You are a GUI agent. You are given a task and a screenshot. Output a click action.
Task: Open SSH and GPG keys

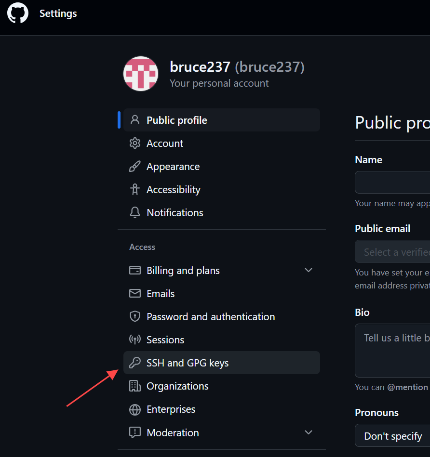(x=222, y=363)
